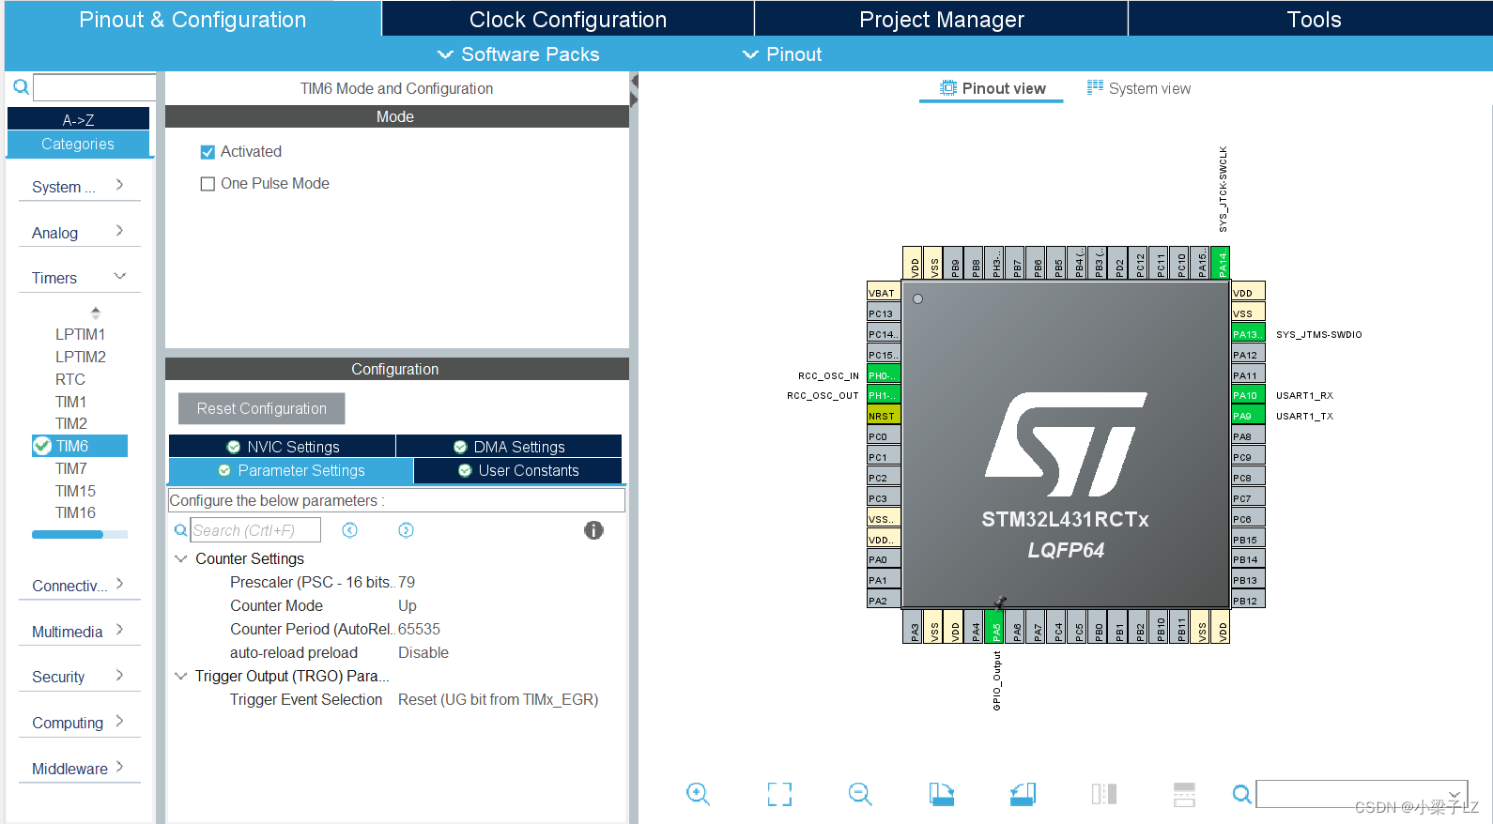Image resolution: width=1493 pixels, height=824 pixels.
Task: Switch to System view
Action: [1138, 88]
